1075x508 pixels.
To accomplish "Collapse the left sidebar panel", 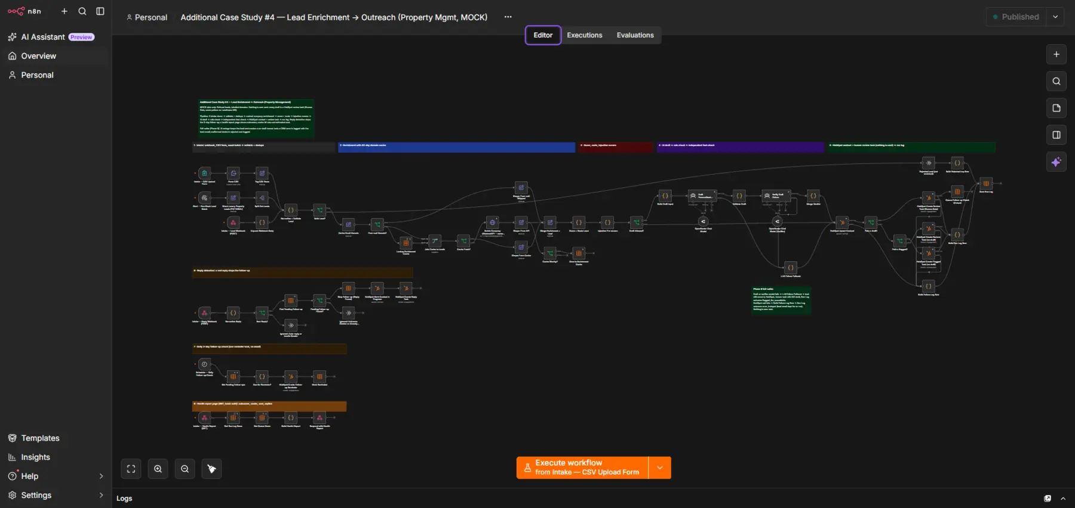I will point(100,11).
